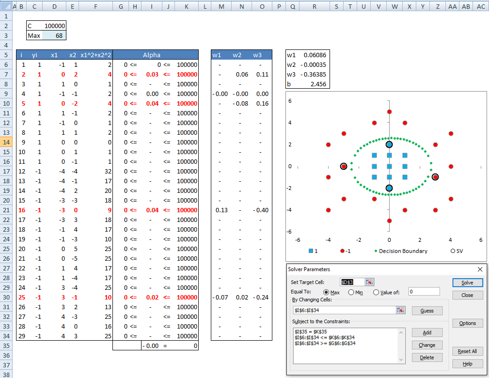Open Solver Options
Image resolution: width=489 pixels, height=378 pixels.
tap(467, 323)
